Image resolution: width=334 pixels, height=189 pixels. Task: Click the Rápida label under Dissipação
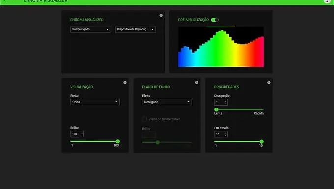(258, 113)
